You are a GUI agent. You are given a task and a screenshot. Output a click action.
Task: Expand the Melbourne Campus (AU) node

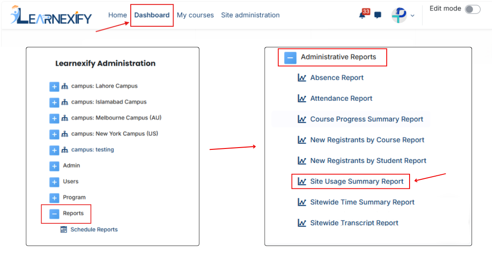(x=54, y=119)
